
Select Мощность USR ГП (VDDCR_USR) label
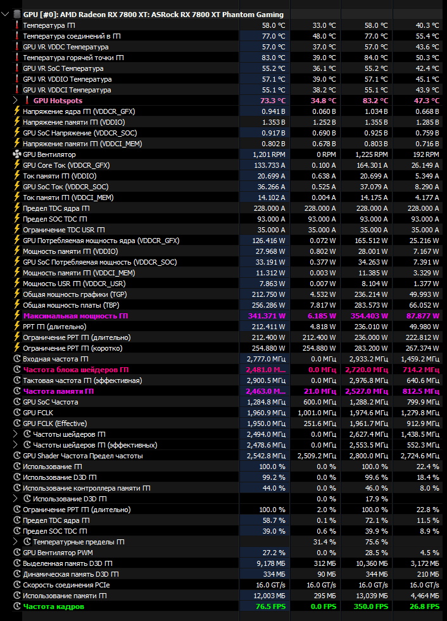click(x=74, y=284)
